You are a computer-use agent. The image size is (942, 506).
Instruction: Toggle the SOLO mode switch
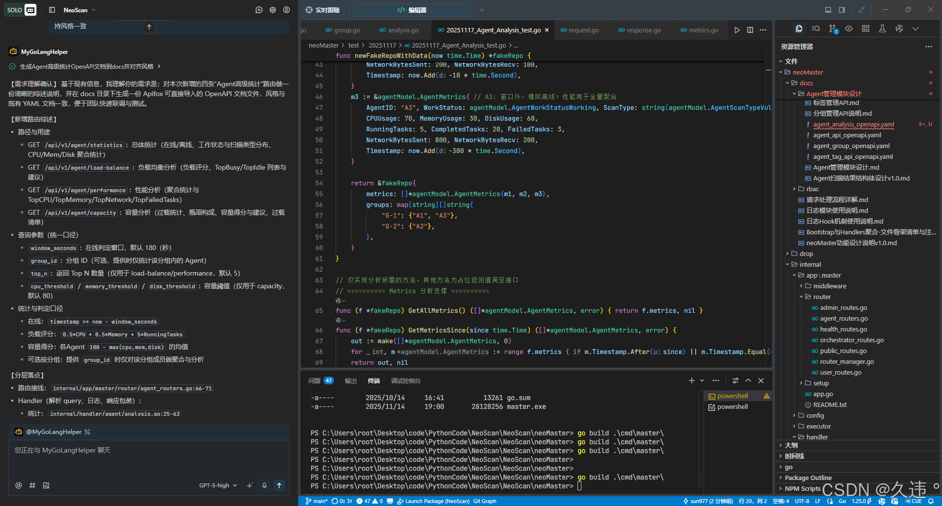point(21,10)
